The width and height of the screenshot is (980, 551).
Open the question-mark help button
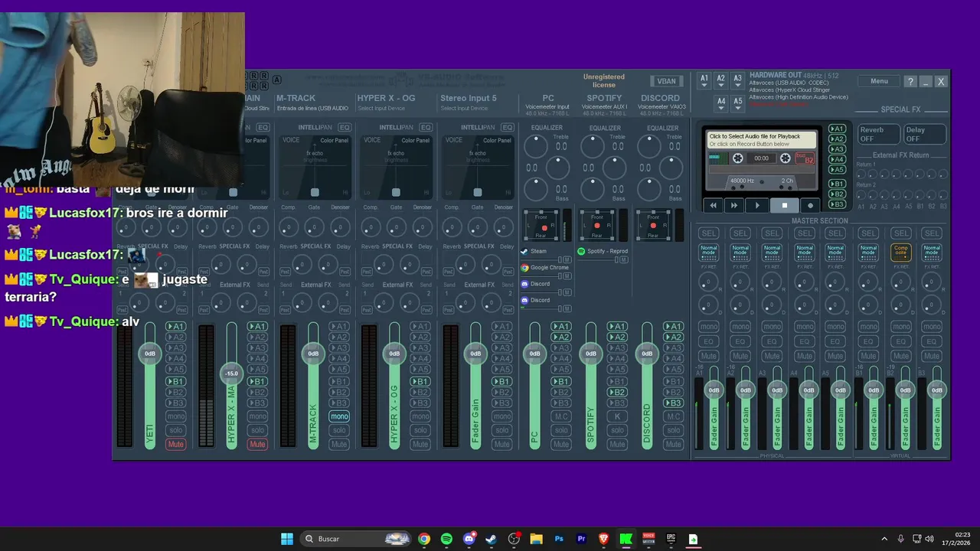click(x=910, y=81)
